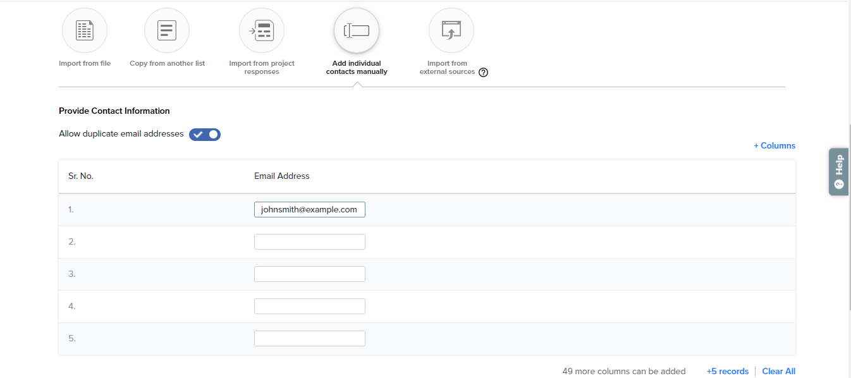The width and height of the screenshot is (851, 378).
Task: Open the Help side tab
Action: pos(838,171)
